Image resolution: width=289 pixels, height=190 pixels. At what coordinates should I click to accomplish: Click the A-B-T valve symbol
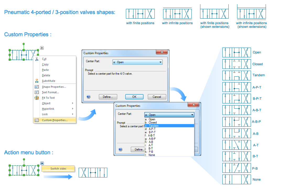coord(237,110)
